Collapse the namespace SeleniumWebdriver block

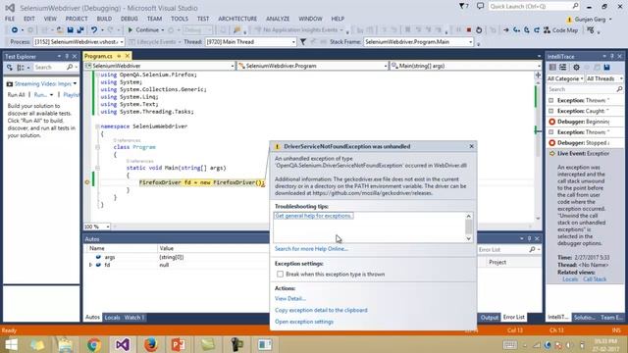click(x=97, y=126)
